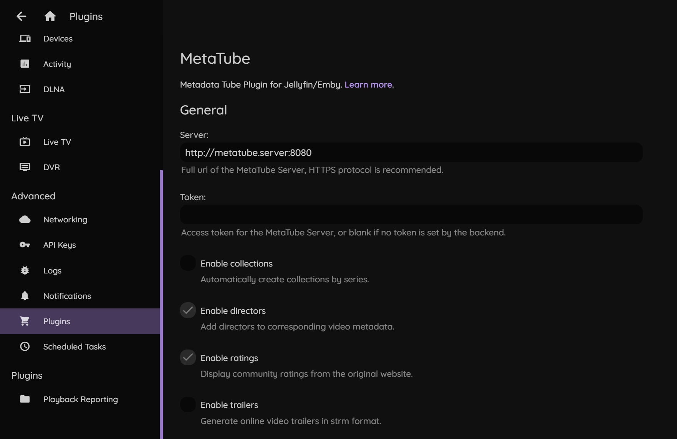The height and width of the screenshot is (439, 677).
Task: Open Playback Reporting plugin page
Action: click(x=80, y=399)
